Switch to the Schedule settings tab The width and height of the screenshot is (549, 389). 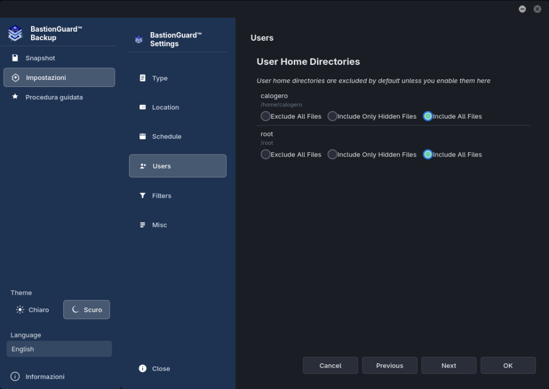(x=178, y=136)
